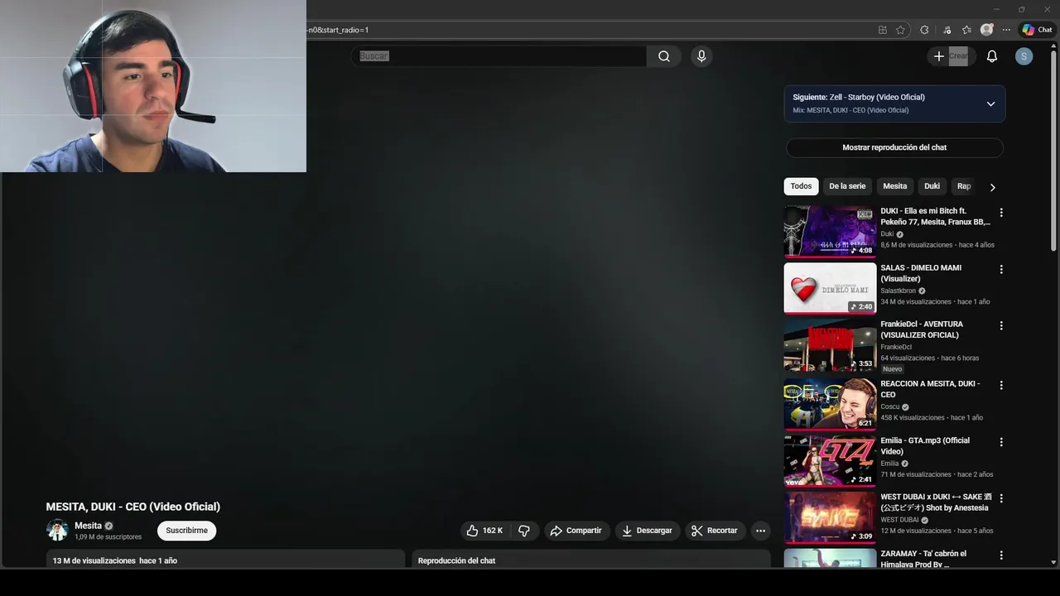Open the browser profile avatar
The width and height of the screenshot is (1060, 596).
986,30
